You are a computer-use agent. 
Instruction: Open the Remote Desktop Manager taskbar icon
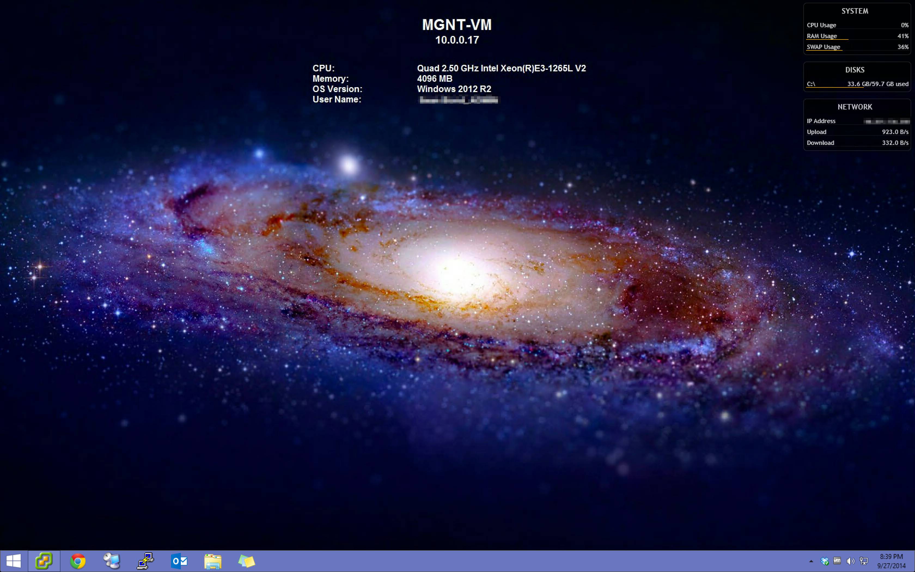click(x=112, y=561)
